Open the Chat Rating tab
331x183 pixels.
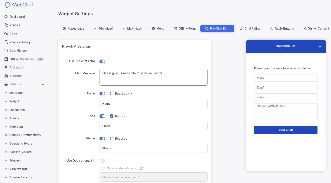click(x=250, y=29)
